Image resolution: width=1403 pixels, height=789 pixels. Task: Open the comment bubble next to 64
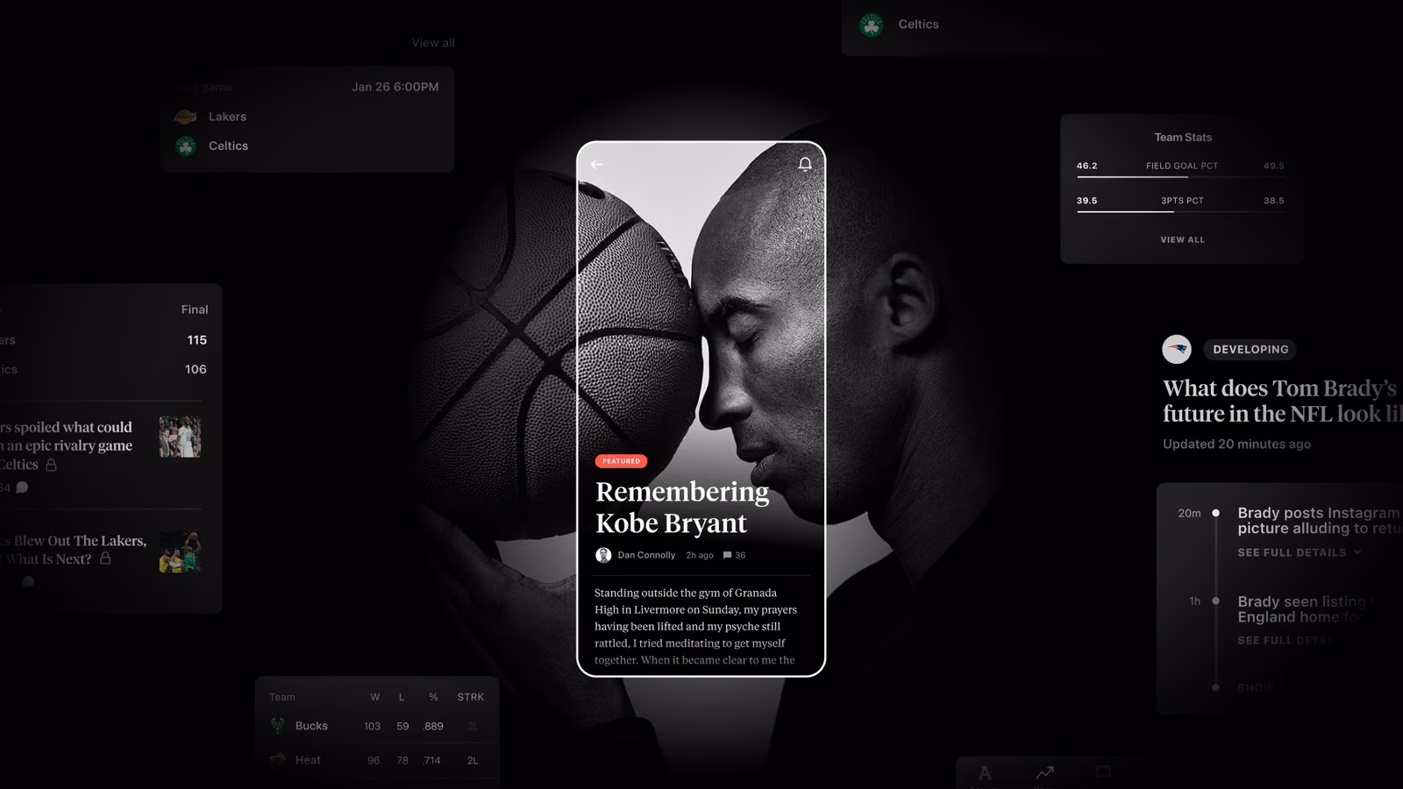click(x=22, y=487)
